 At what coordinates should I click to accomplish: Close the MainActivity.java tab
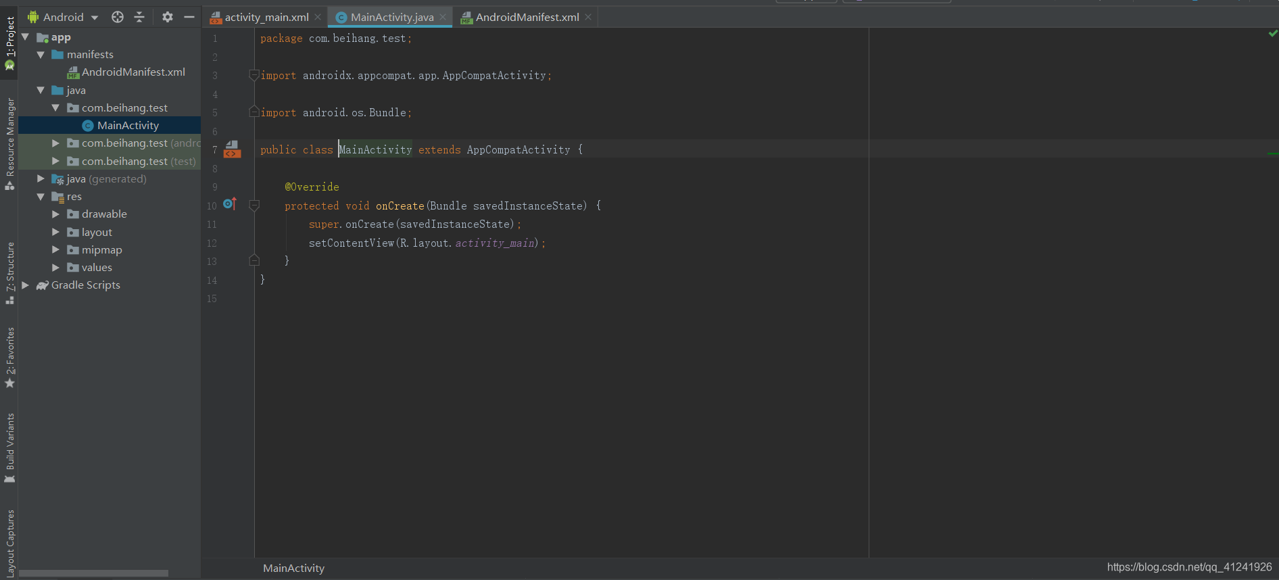click(443, 18)
